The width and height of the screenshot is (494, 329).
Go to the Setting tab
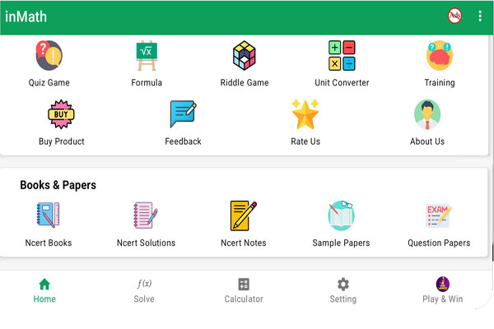[x=343, y=290]
